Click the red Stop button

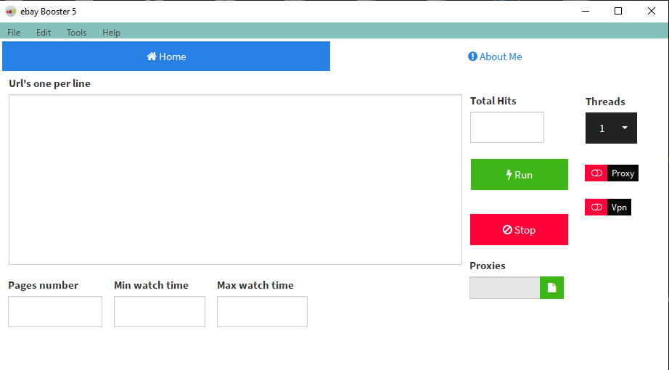click(519, 229)
